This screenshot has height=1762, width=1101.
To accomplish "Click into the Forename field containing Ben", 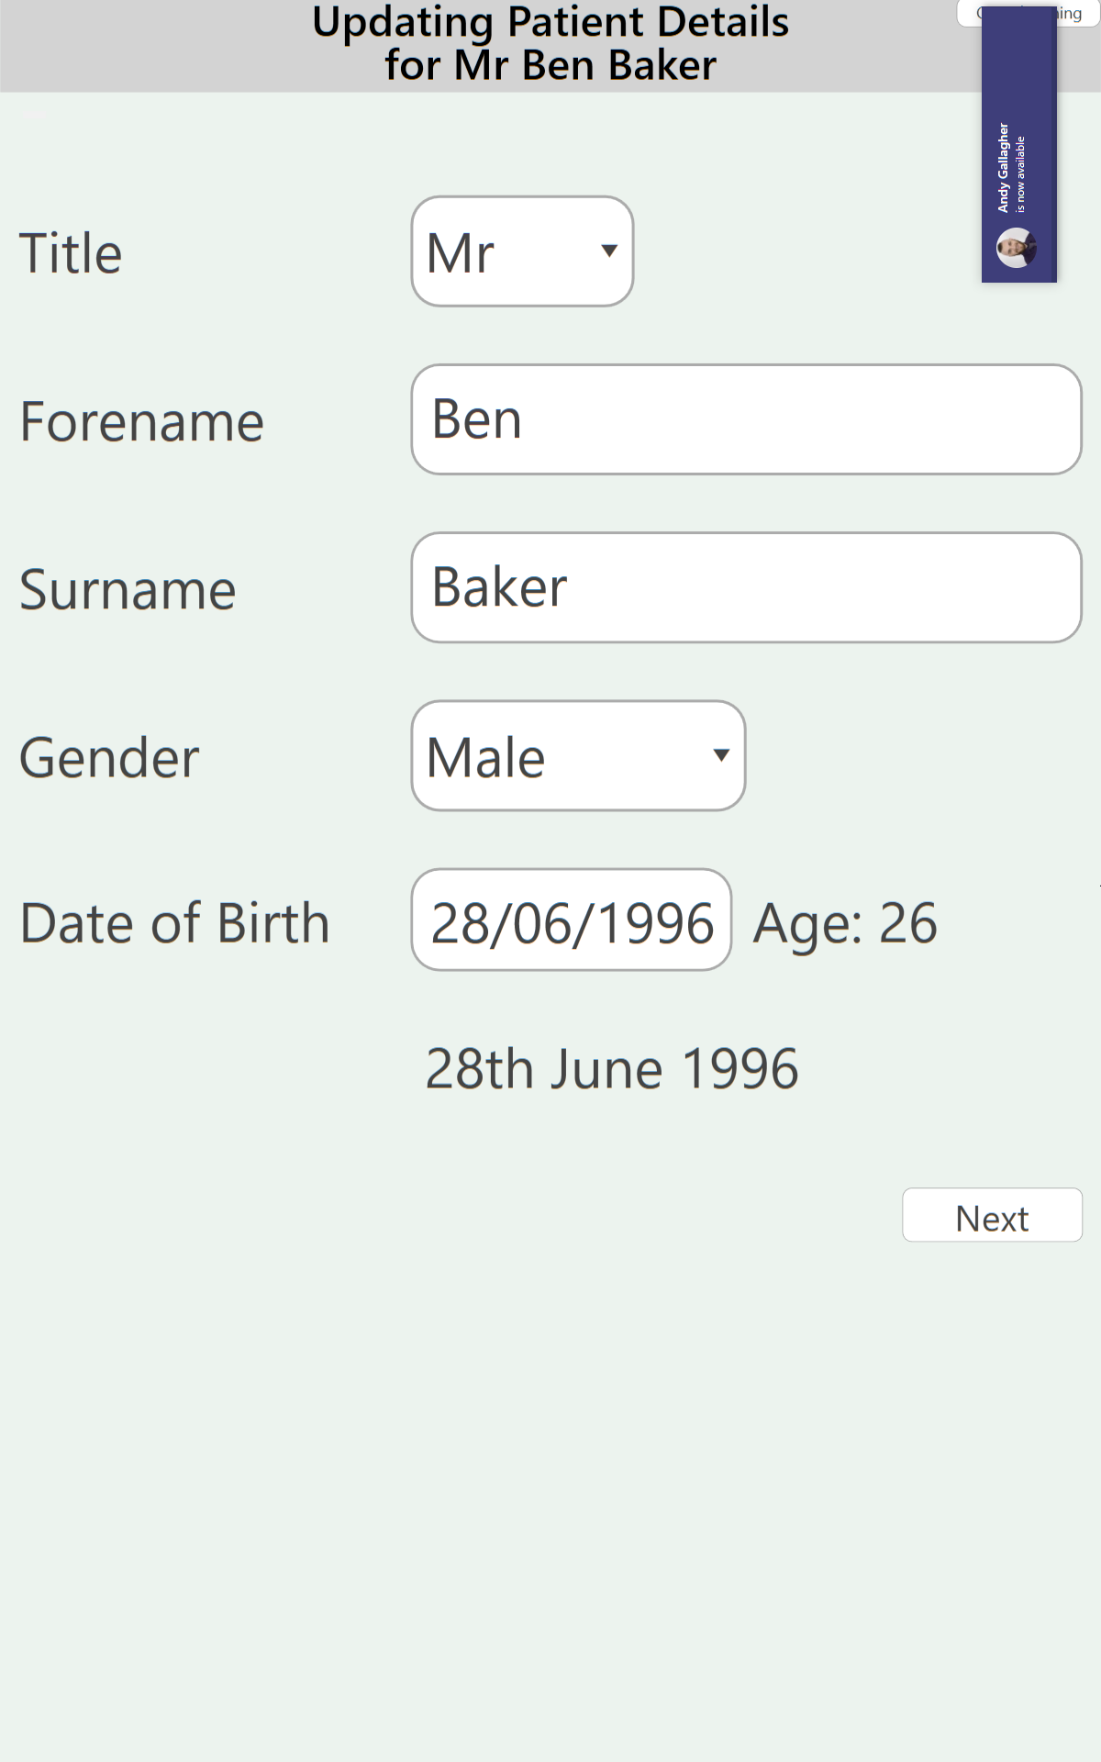I will tap(746, 419).
